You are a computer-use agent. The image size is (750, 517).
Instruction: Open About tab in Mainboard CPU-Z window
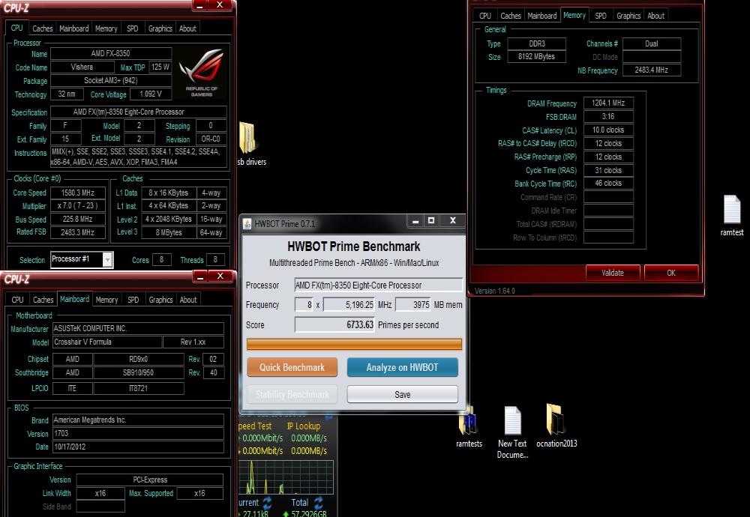click(x=188, y=300)
